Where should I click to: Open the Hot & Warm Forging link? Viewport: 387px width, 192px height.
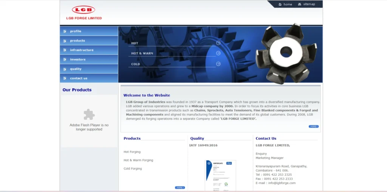[138, 160]
